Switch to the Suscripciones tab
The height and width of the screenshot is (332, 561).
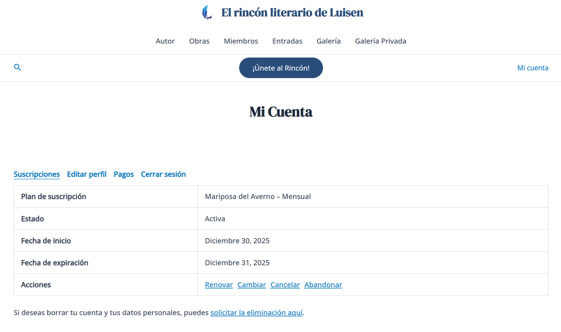pos(37,174)
